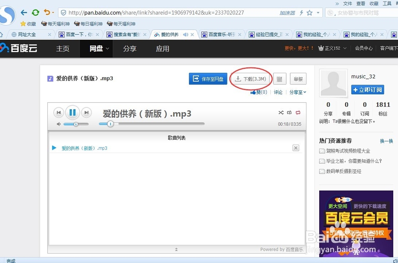This screenshot has width=398, height=263.
Task: Open the 查看 browser menu
Action: tap(361, 3)
